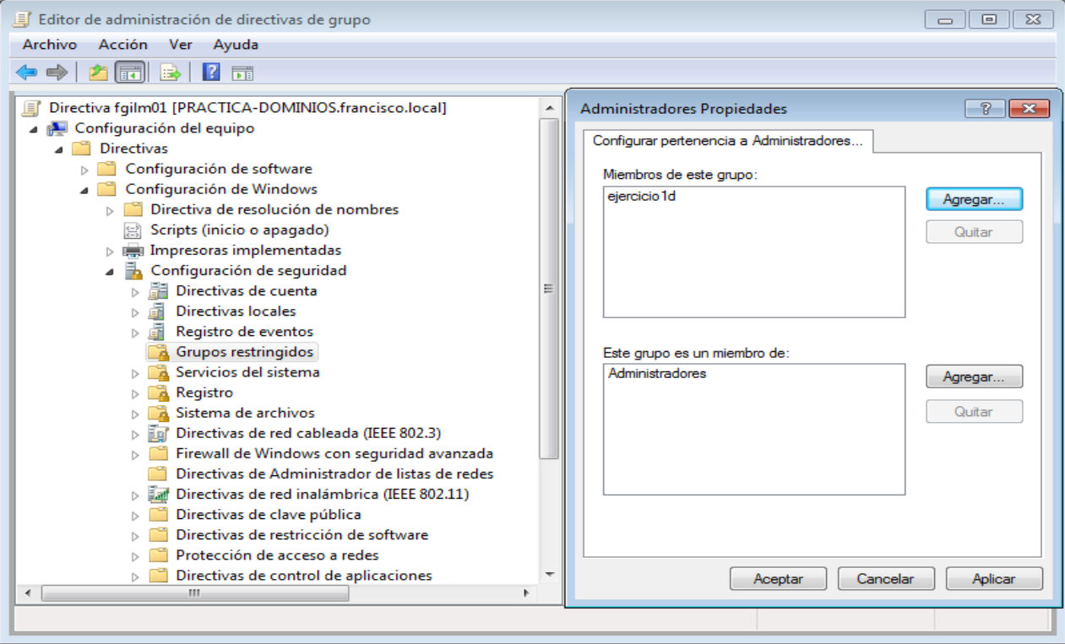This screenshot has height=644, width=1065.
Task: Toggle the Show/Hide action pane icon
Action: point(242,73)
